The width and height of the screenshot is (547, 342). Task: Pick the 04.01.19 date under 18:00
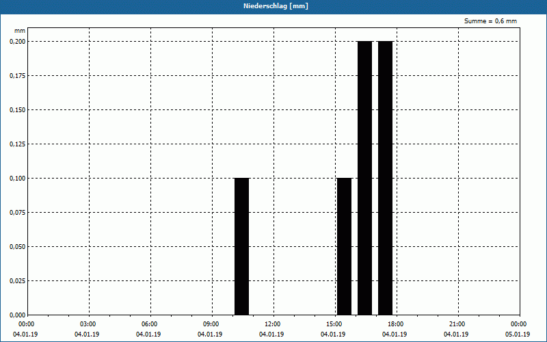(x=395, y=334)
